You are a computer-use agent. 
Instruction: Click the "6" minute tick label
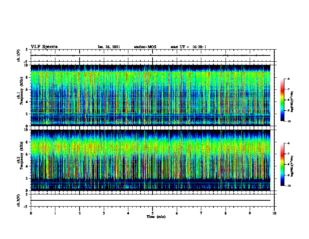[177, 213]
